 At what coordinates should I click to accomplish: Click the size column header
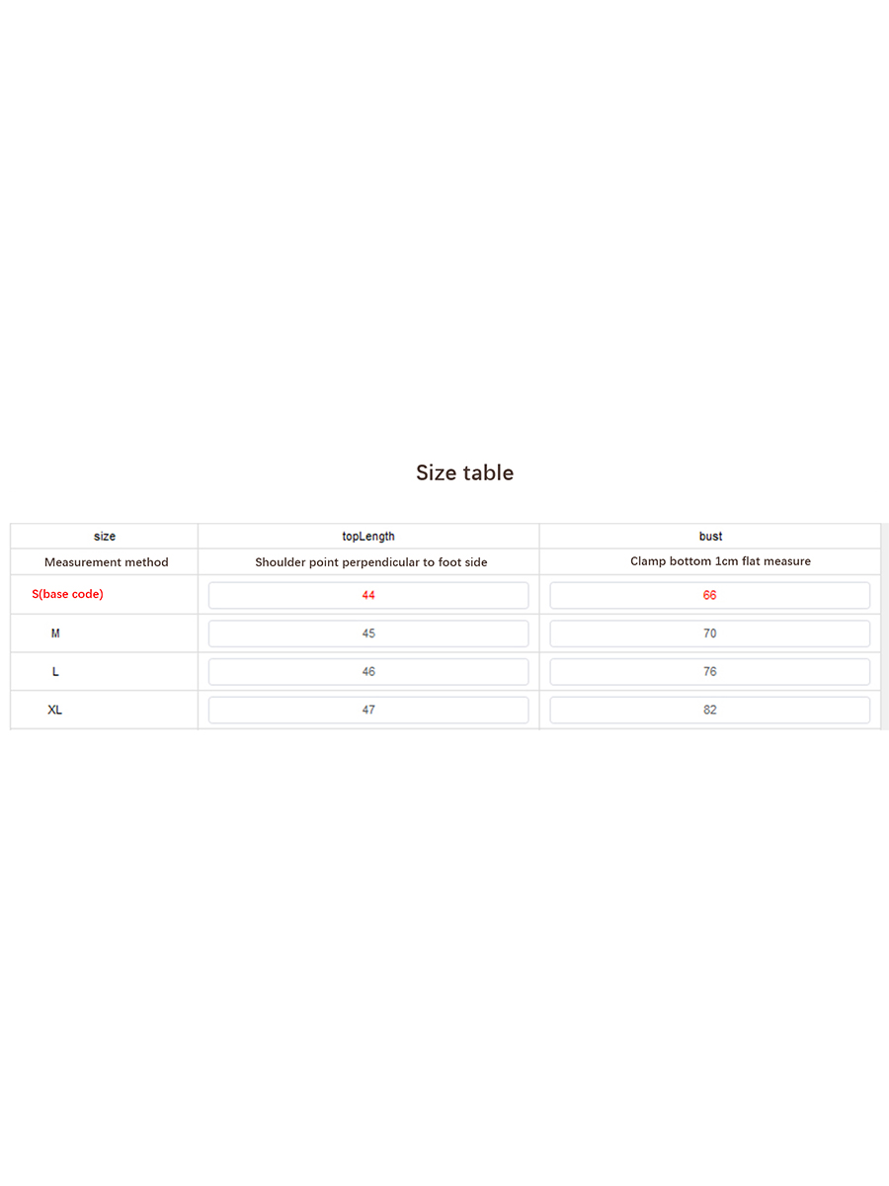(x=105, y=536)
